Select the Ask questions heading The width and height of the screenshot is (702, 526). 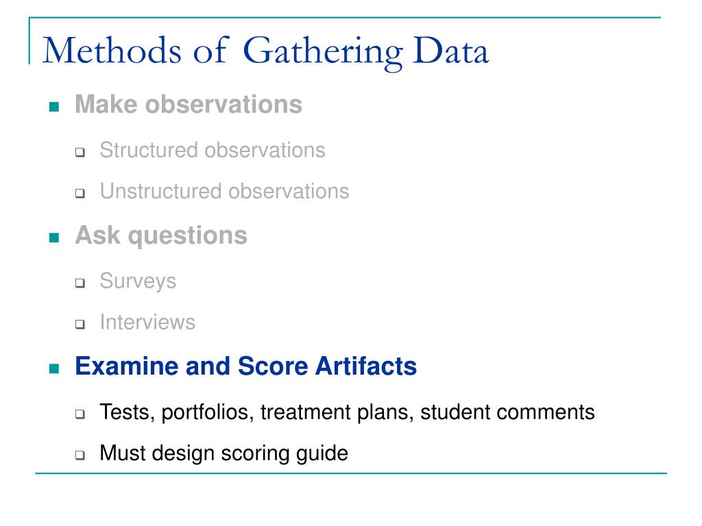pyautogui.click(x=161, y=236)
